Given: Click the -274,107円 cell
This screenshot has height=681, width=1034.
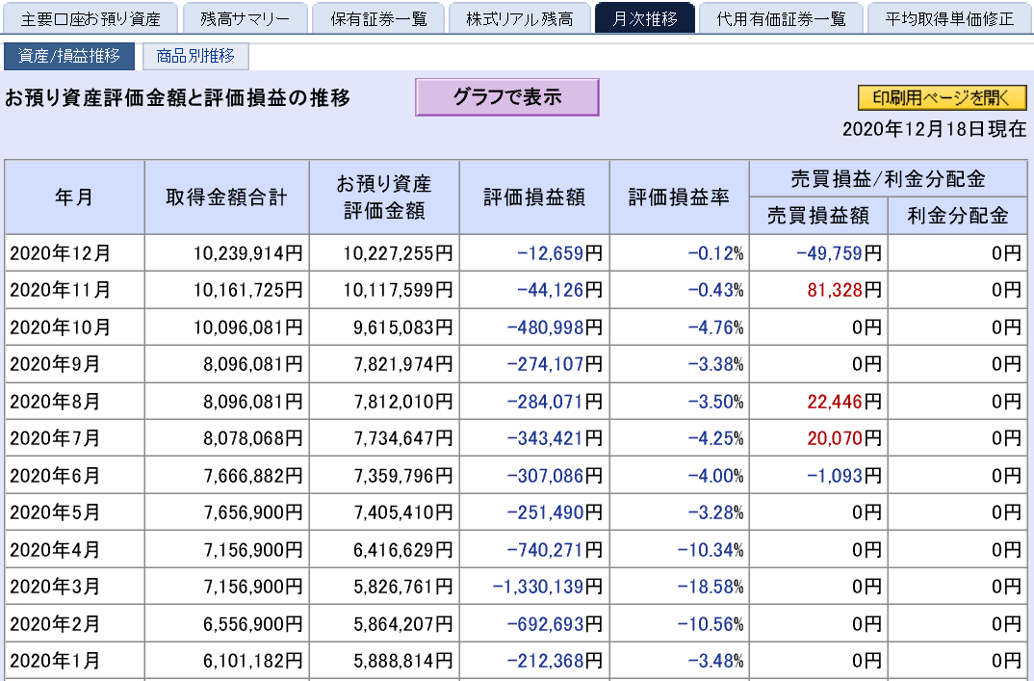Looking at the screenshot, I should click(534, 363).
